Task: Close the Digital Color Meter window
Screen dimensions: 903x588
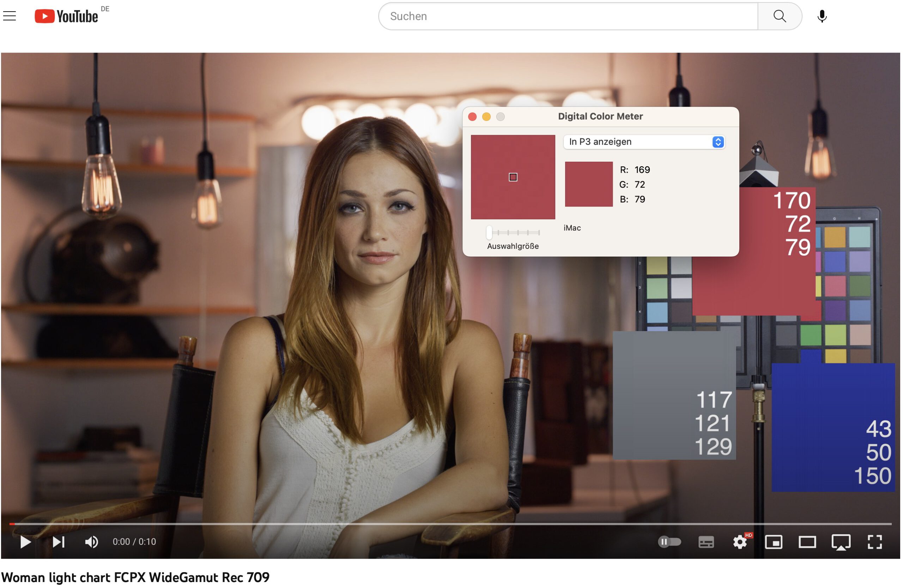Action: coord(472,116)
